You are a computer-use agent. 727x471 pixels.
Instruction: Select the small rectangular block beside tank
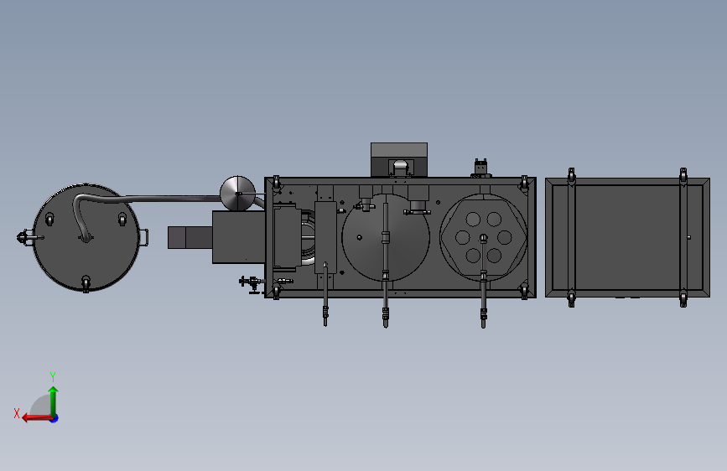[190, 237]
